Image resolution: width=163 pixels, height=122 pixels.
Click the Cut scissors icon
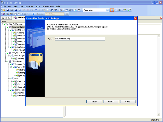click(x=16, y=10)
